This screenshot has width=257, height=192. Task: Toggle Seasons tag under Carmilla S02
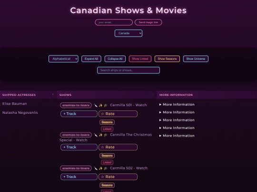(x=107, y=185)
